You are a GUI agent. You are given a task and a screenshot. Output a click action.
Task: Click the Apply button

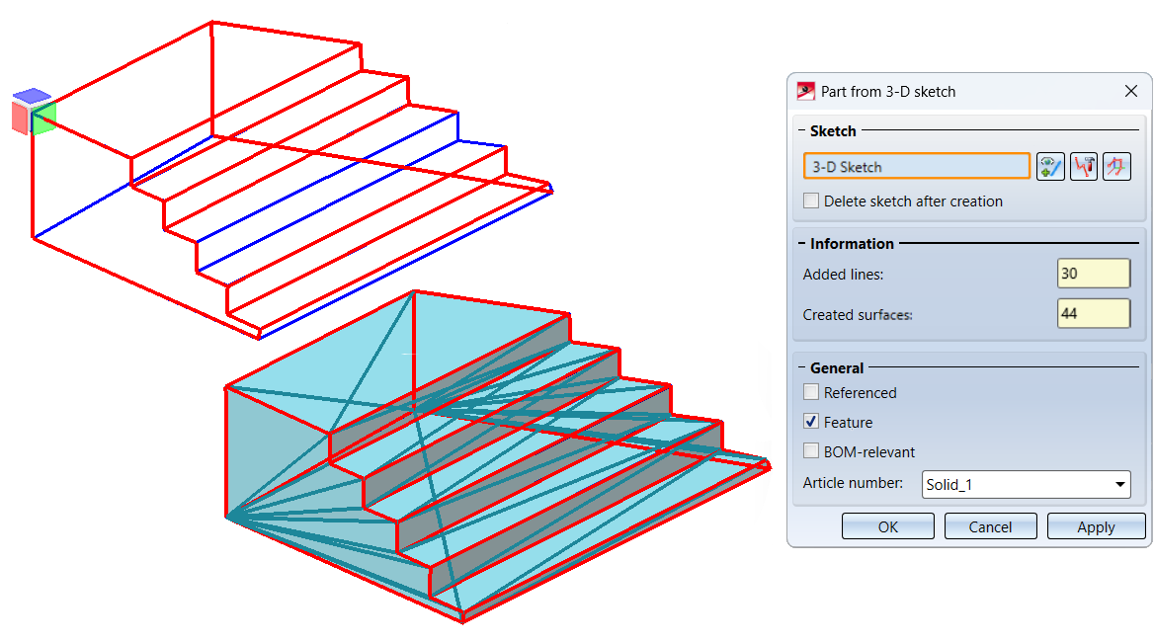tap(1096, 526)
